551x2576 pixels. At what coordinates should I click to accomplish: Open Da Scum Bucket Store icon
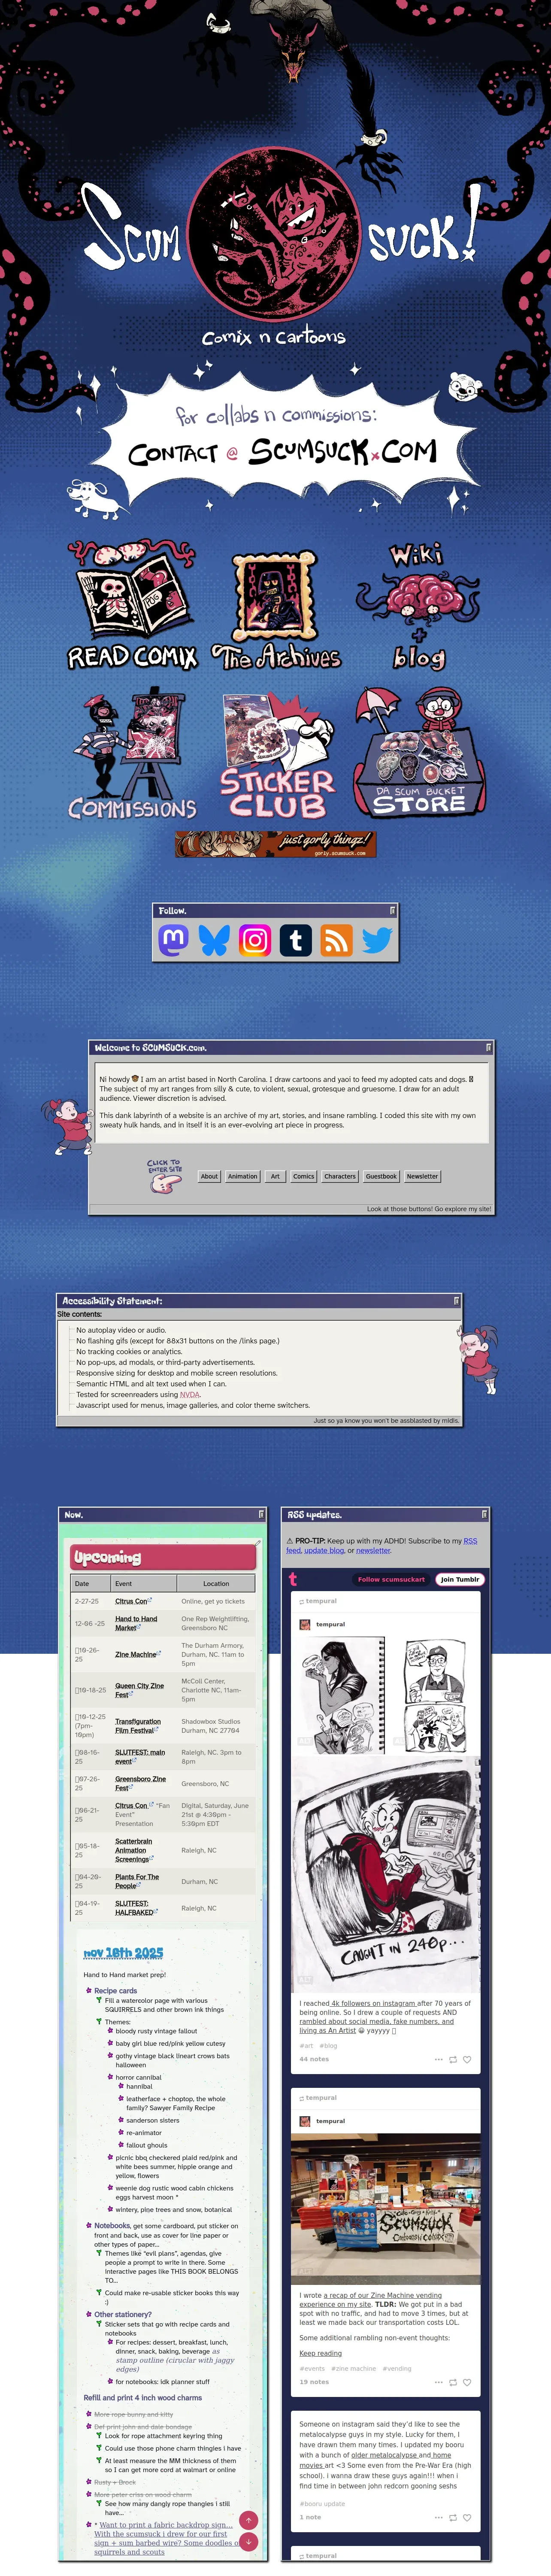coord(420,752)
